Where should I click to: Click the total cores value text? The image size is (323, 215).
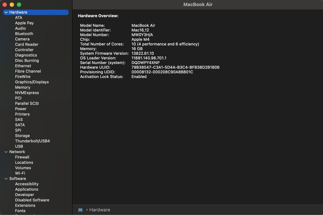(x=165, y=44)
